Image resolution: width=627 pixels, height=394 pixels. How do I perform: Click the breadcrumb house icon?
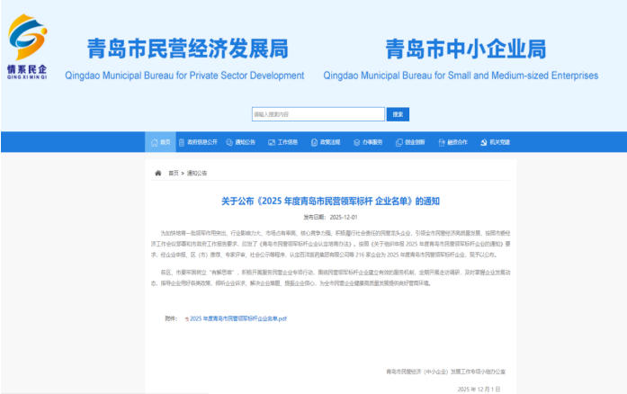click(x=158, y=173)
